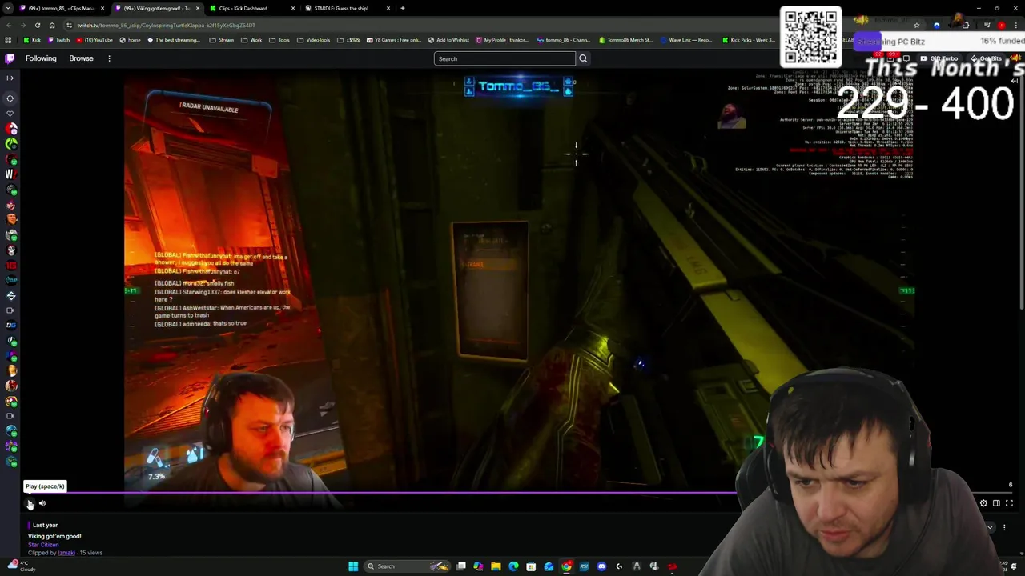The image size is (1025, 576).
Task: Open Kick Picks - Week 3 bookmark
Action: click(x=748, y=40)
